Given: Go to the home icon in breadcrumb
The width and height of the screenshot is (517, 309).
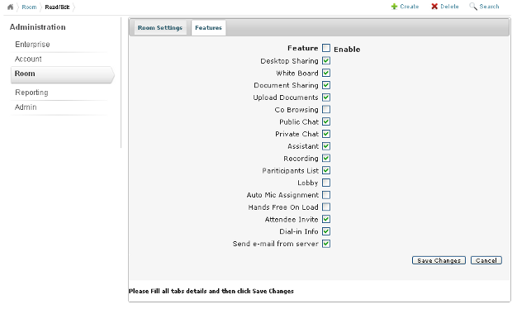Looking at the screenshot, I should (10, 7).
